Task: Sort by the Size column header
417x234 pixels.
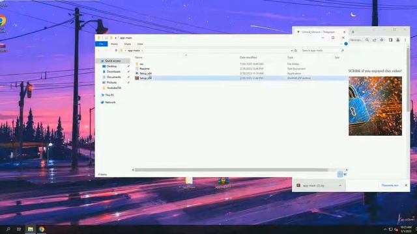Action: click(x=337, y=57)
